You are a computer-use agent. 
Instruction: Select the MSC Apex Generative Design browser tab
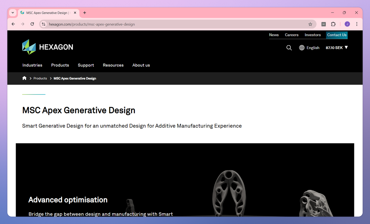click(x=48, y=13)
